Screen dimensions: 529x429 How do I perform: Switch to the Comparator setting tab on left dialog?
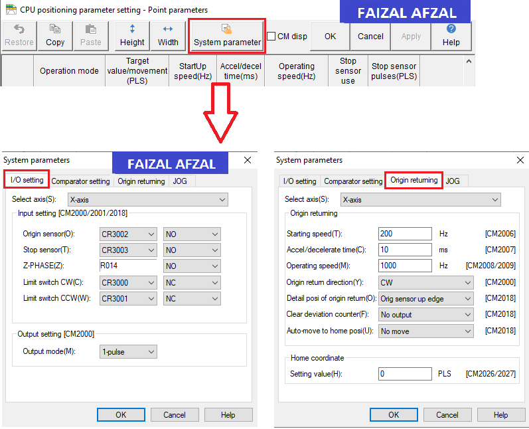80,181
